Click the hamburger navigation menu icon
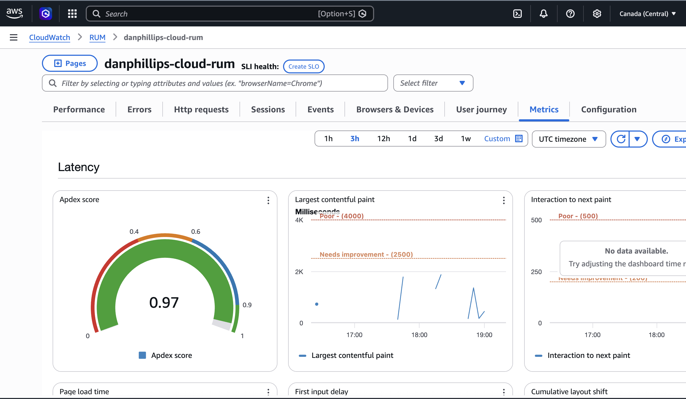 tap(13, 37)
